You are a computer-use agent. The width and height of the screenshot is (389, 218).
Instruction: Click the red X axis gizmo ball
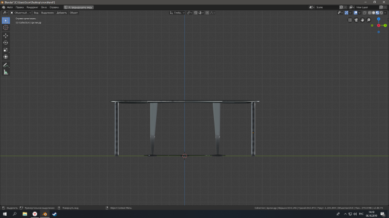click(379, 25)
